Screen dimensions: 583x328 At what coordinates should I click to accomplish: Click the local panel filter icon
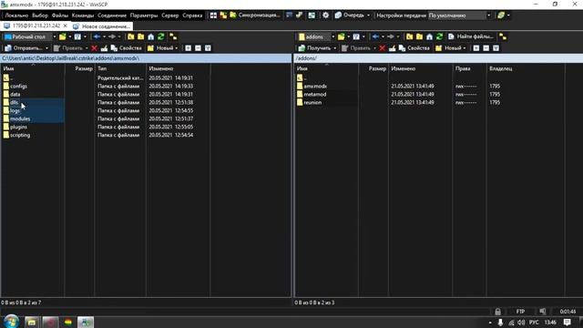click(77, 36)
